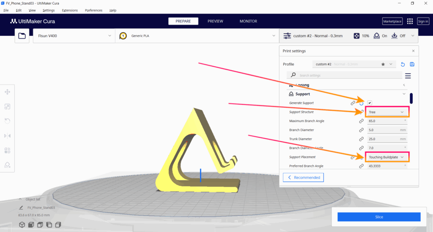Expand the Generic PLA material selector
The height and width of the screenshot is (232, 433).
[197, 36]
